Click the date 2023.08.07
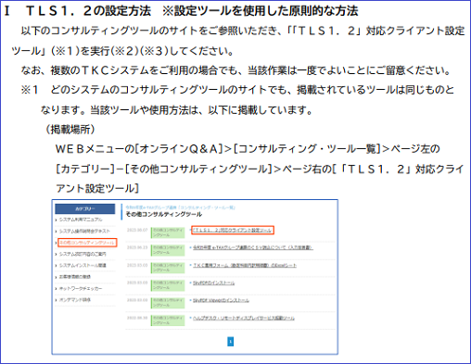This screenshot has width=471, height=364. click(x=137, y=230)
